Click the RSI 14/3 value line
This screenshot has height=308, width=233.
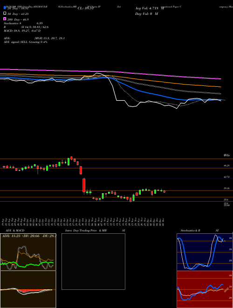(x=26, y=27)
